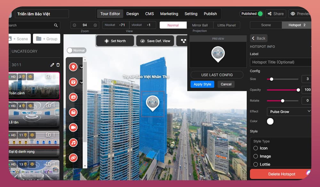Viewport: 320px width, 187px height.
Task: Select the location pin hotspot tool
Action: point(73,66)
